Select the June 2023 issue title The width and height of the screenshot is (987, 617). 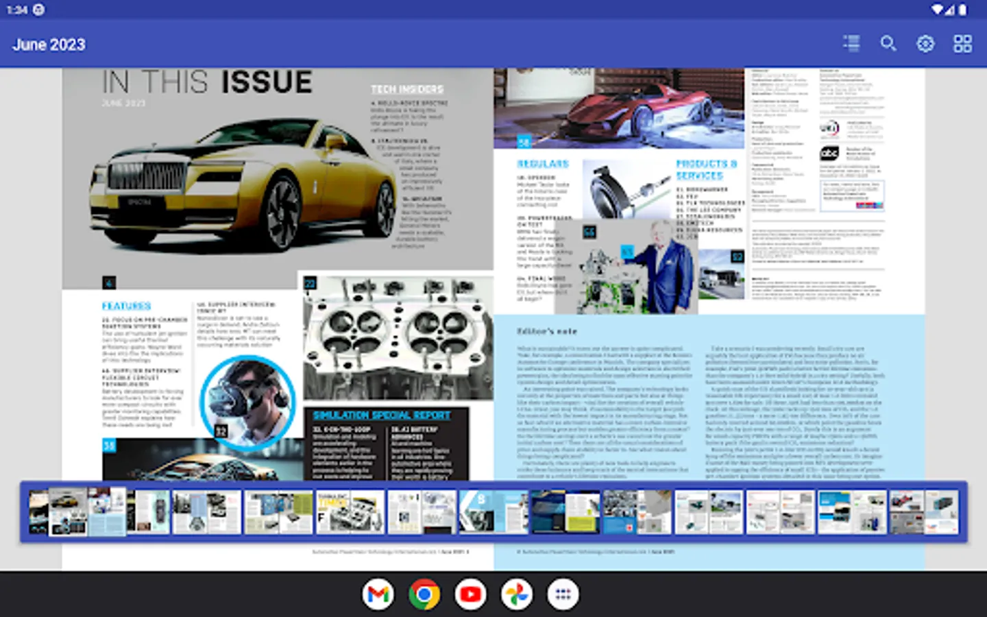tap(49, 45)
